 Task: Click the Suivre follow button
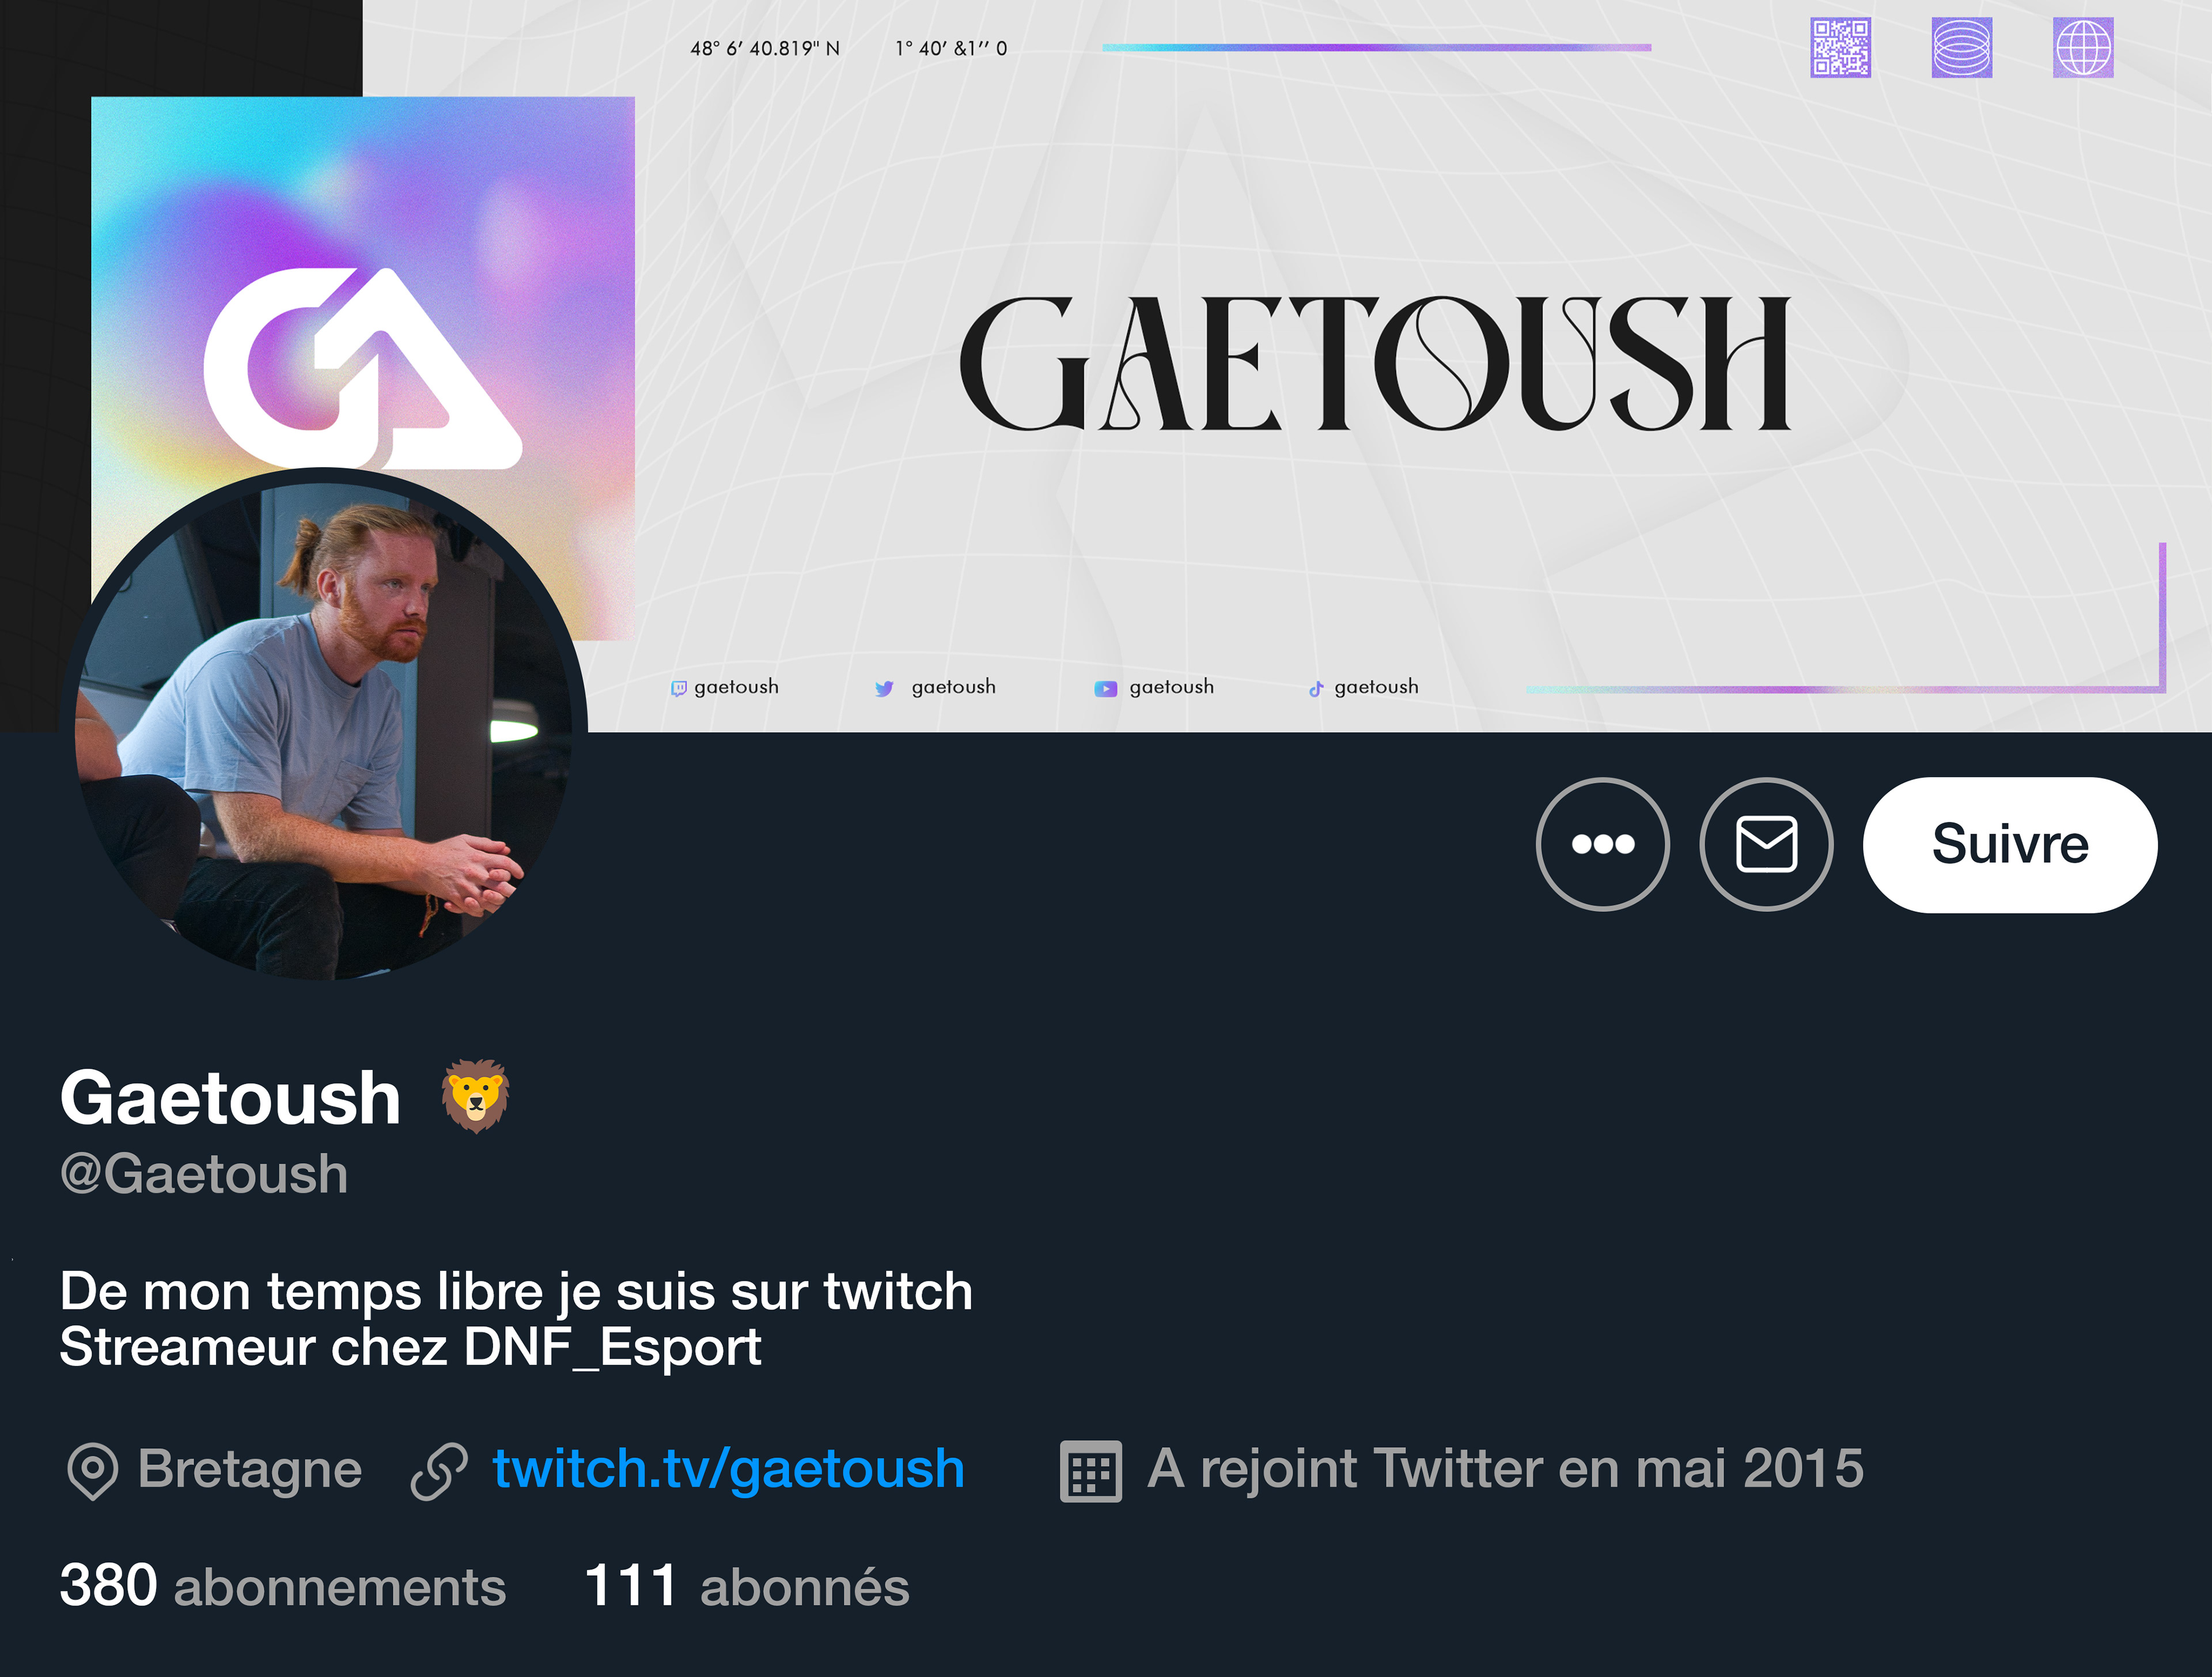[x=2010, y=844]
